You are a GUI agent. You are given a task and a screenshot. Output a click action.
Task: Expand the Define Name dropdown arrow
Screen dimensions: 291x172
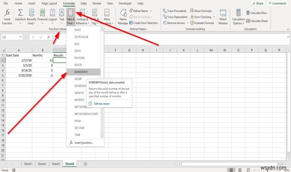tap(151, 11)
